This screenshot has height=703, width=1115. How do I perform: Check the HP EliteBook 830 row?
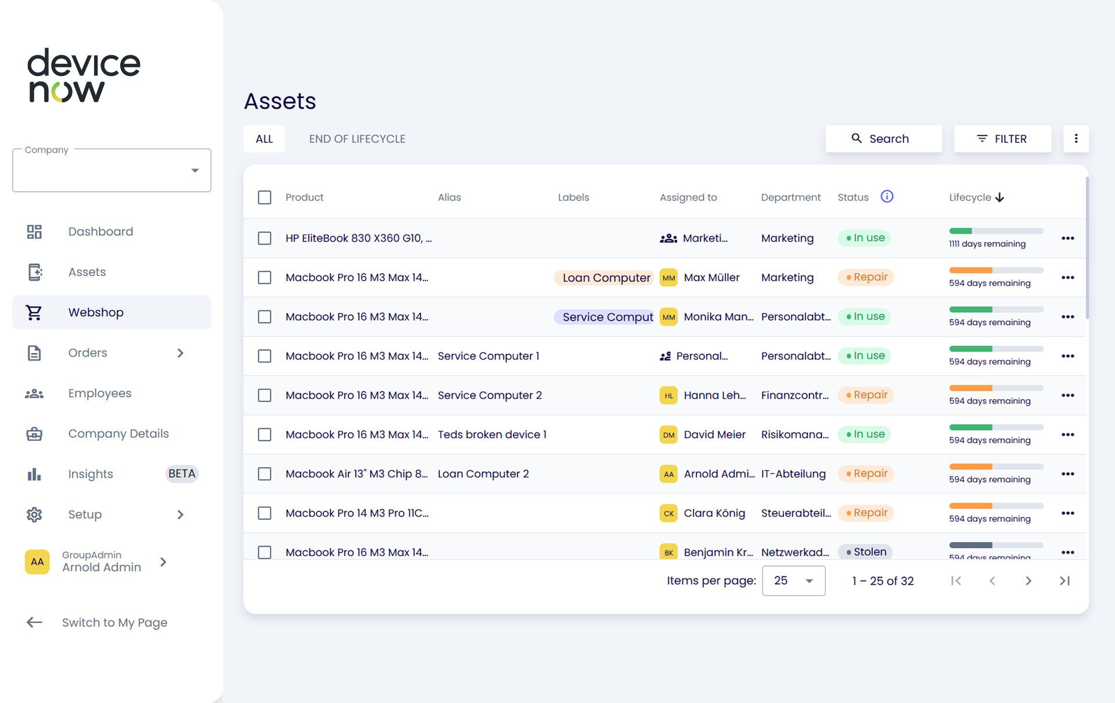coord(265,238)
